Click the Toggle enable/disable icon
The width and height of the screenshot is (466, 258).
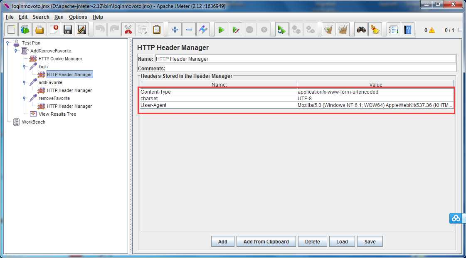coord(203,30)
